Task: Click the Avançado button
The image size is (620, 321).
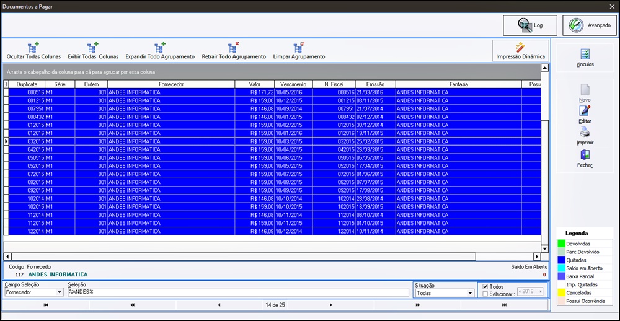Action: (x=590, y=25)
